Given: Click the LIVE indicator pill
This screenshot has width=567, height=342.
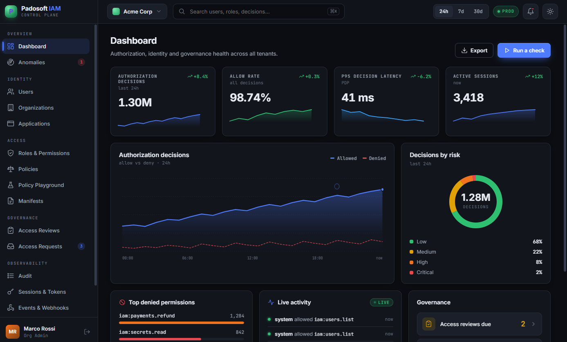Looking at the screenshot, I should 381,302.
